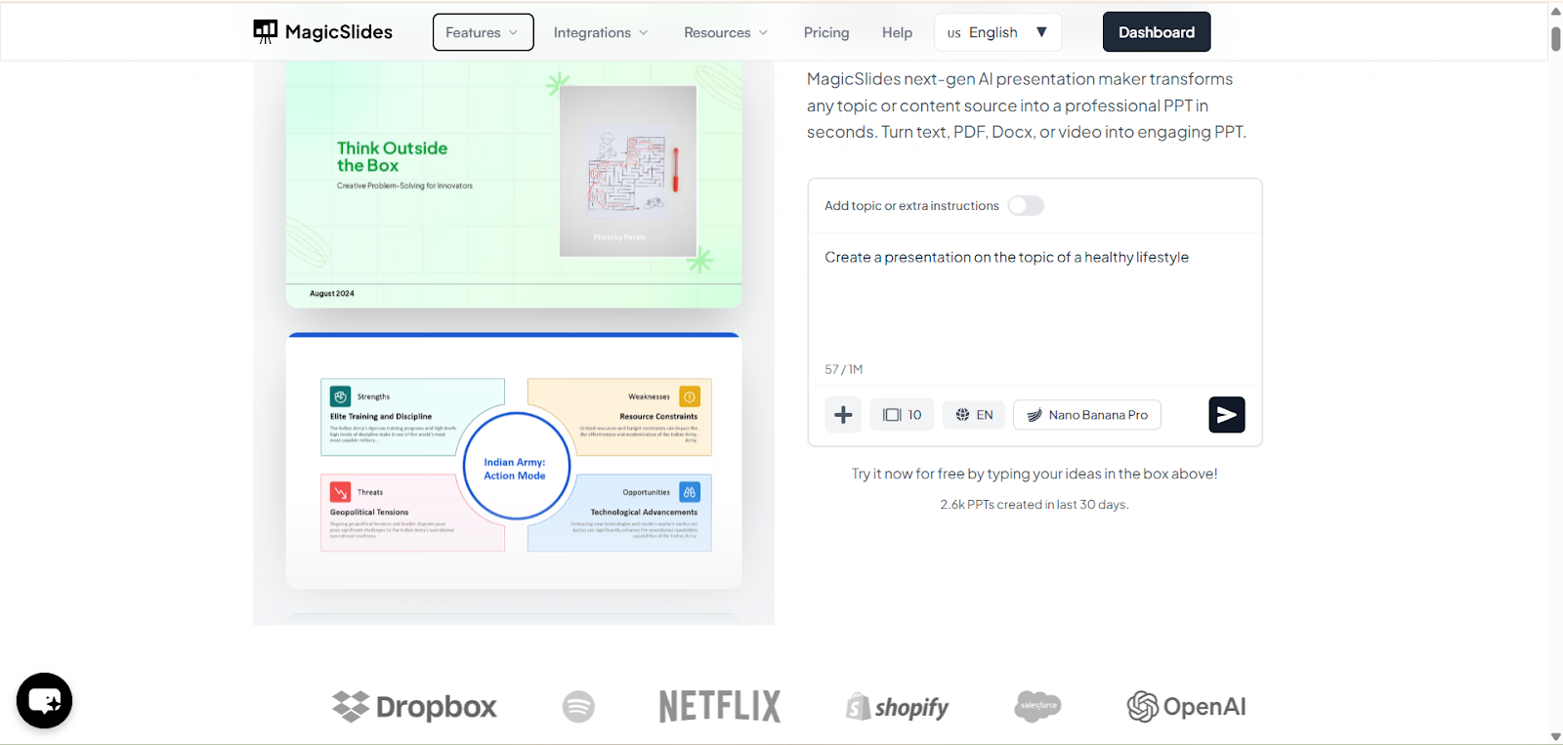Open the Help page

(897, 32)
